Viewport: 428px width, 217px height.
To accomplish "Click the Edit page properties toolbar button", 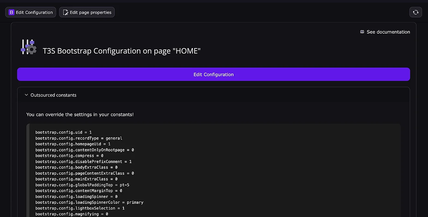I will click(87, 12).
